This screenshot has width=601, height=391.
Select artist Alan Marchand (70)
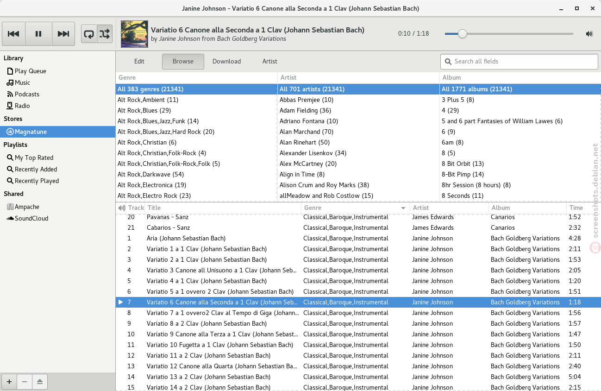(x=358, y=132)
